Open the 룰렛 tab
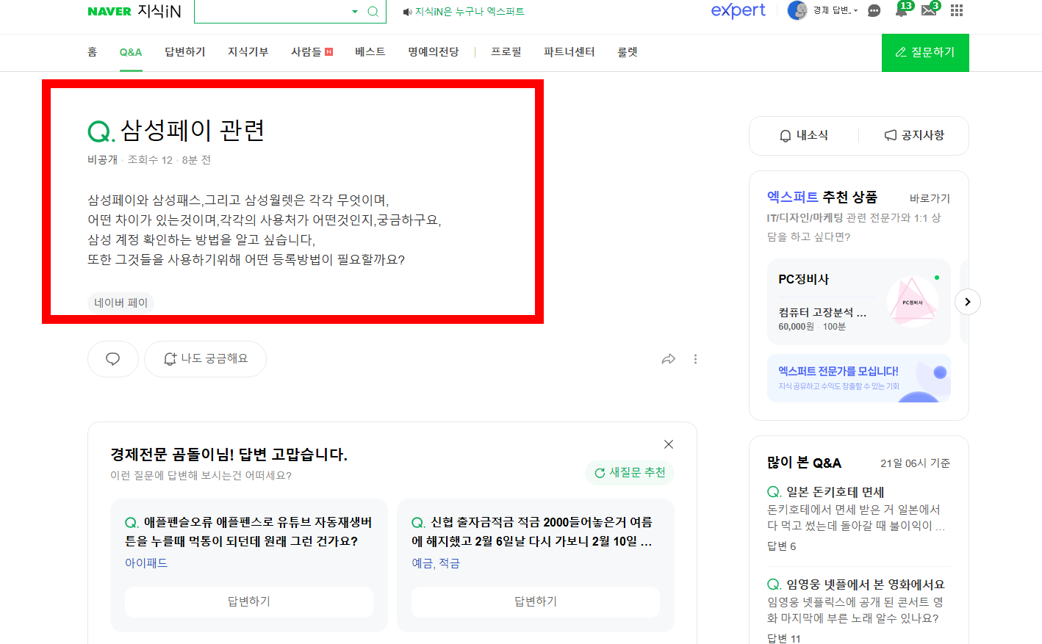The width and height of the screenshot is (1042, 644). [x=628, y=52]
